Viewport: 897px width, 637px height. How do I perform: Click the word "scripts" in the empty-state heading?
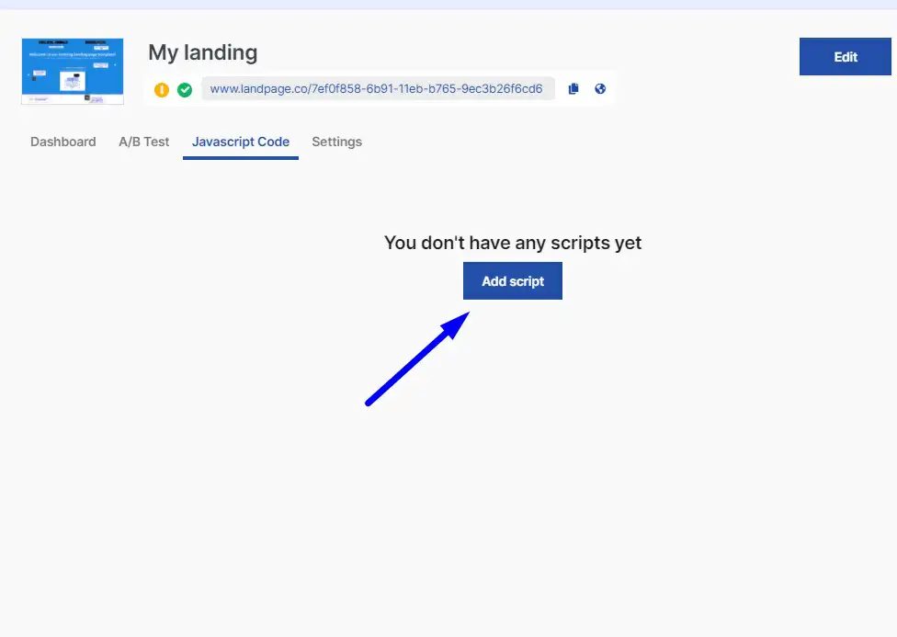(x=580, y=244)
